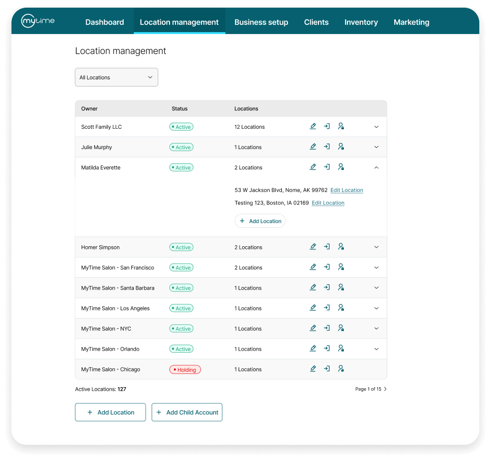Edit MyTime Salon - Los Angeles row
491x460 pixels.
pyautogui.click(x=313, y=308)
